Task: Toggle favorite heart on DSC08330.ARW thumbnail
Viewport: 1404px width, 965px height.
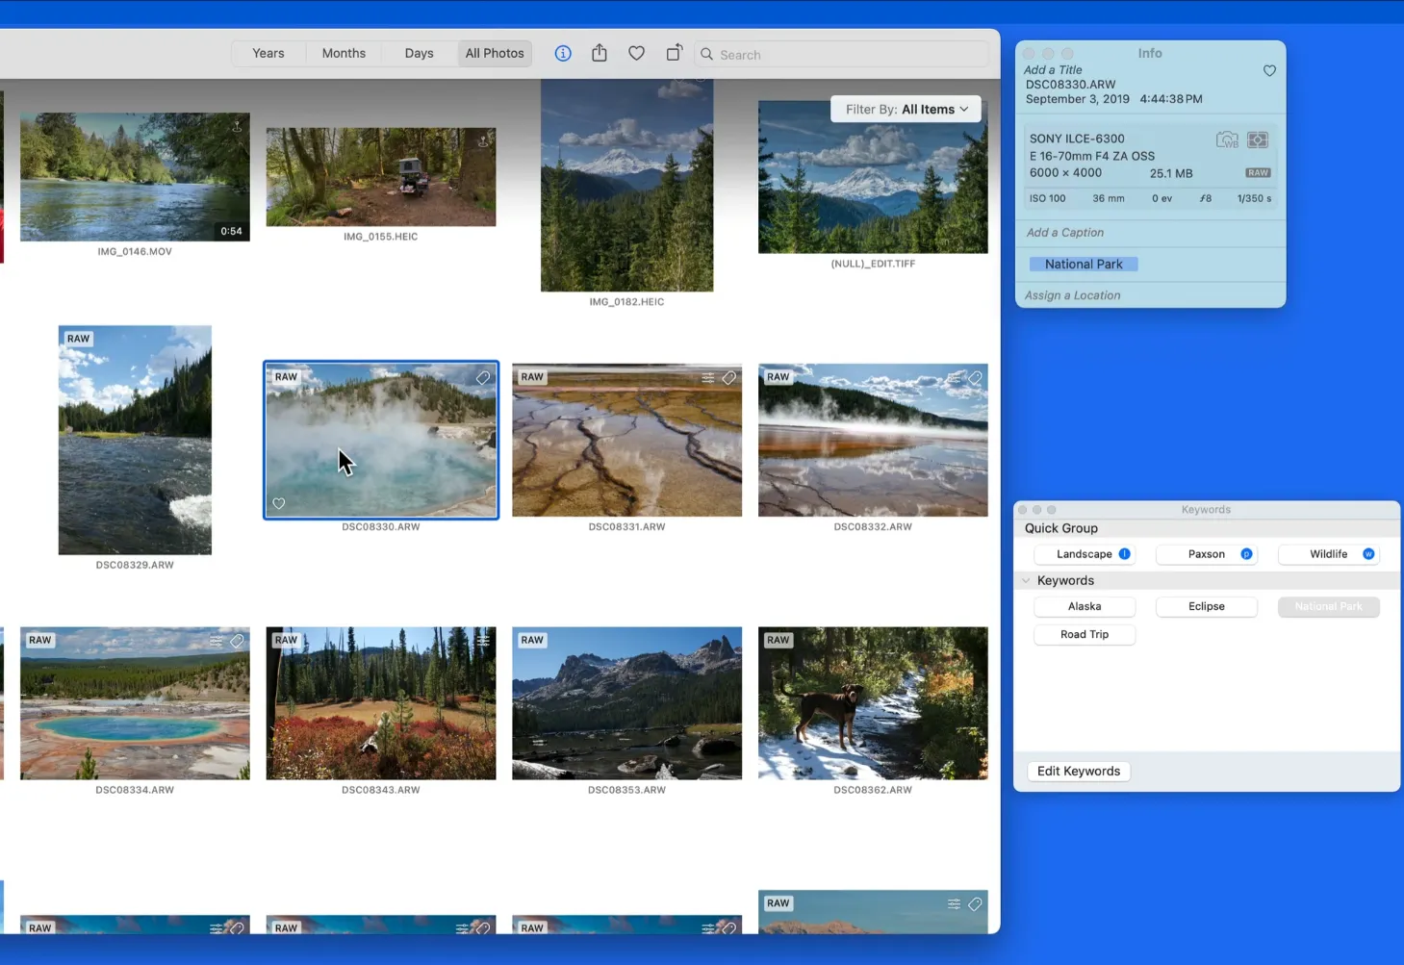Action: (x=279, y=503)
